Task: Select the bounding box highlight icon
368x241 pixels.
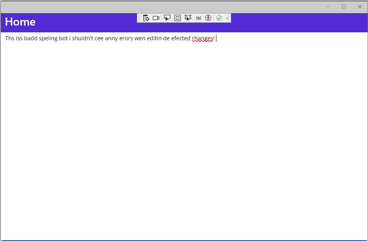Action: pyautogui.click(x=177, y=18)
